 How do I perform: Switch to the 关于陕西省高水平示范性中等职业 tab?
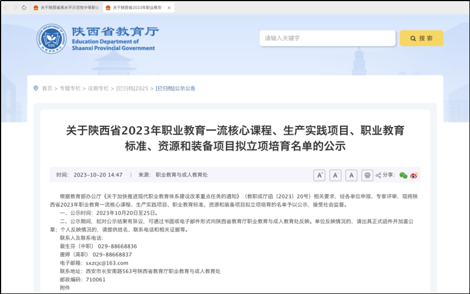(68, 8)
